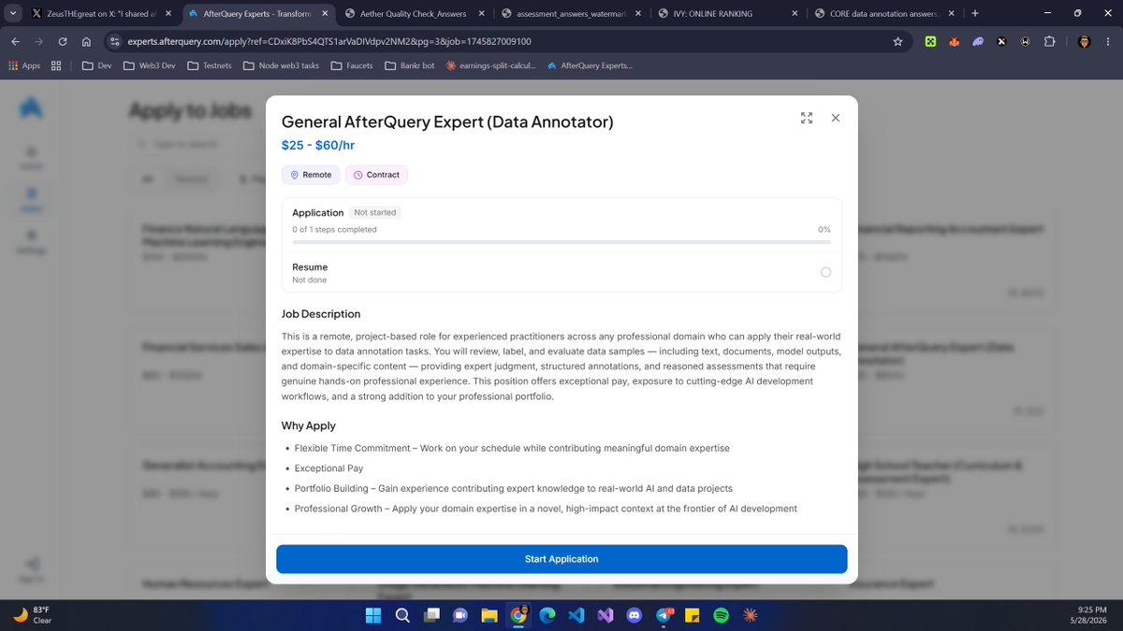Click the 'Why Apply' heading
This screenshot has height=631, width=1123.
[x=309, y=426]
